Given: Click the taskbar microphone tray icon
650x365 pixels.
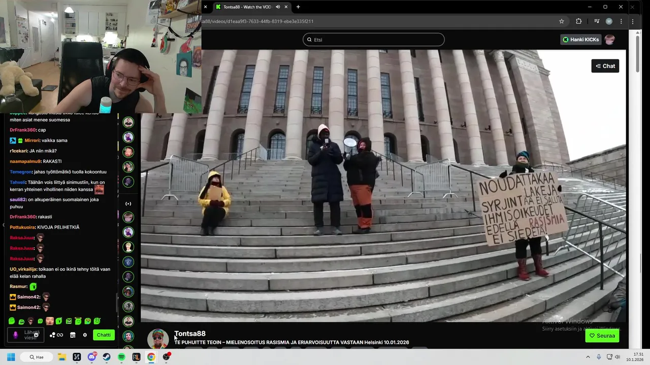Looking at the screenshot, I should (x=599, y=357).
